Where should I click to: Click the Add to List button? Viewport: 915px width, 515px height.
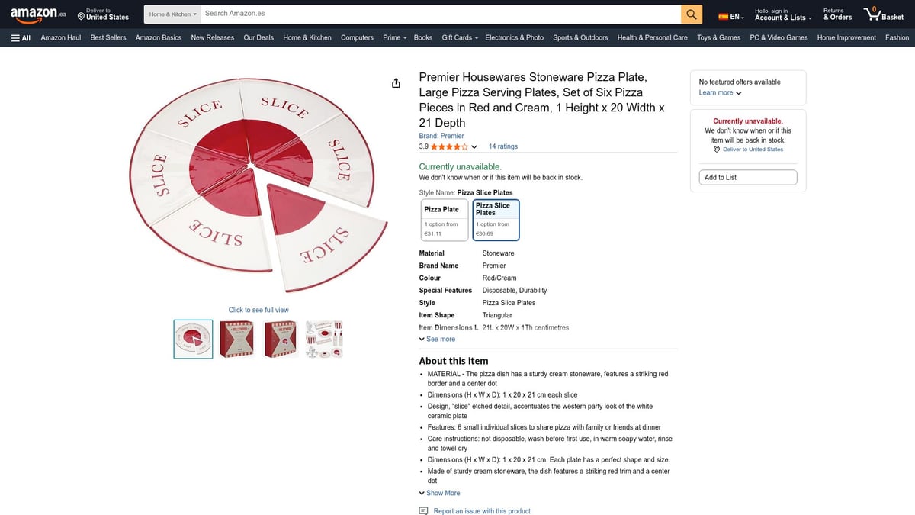(747, 176)
